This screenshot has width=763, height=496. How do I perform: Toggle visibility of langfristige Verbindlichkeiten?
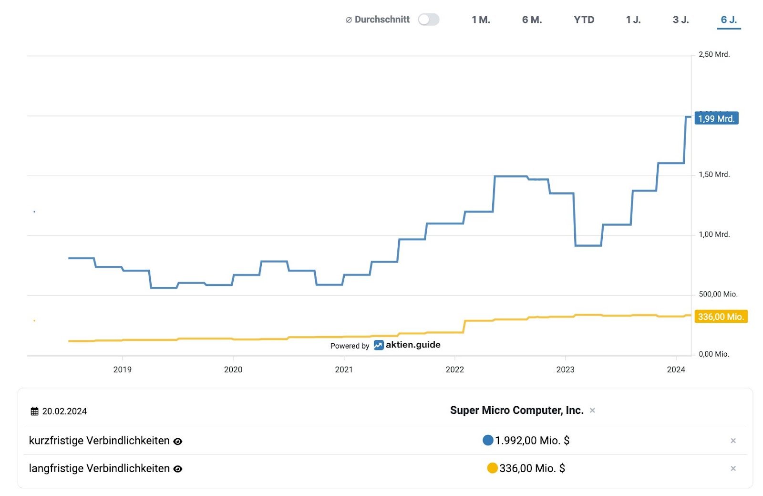(178, 469)
